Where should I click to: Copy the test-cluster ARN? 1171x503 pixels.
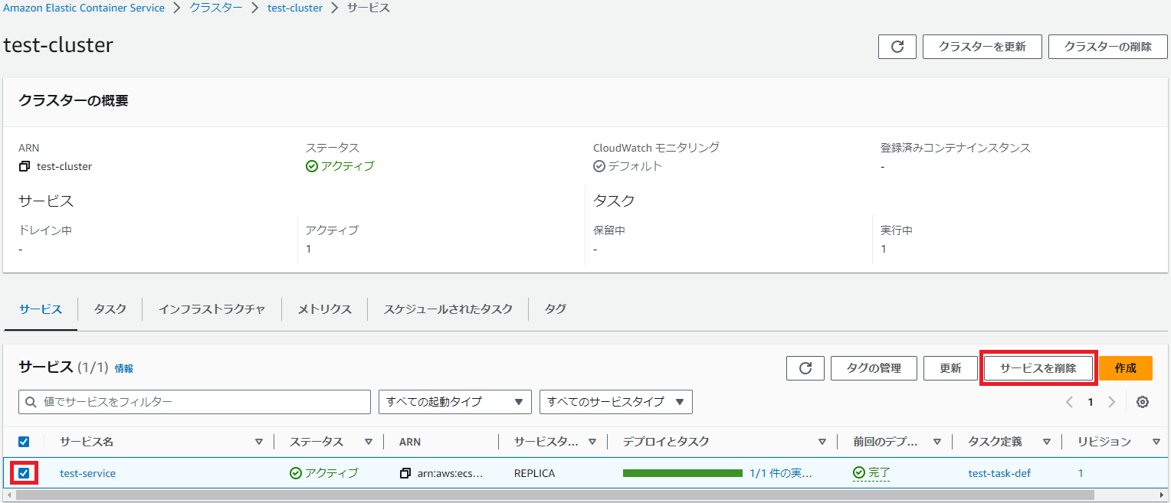coord(25,166)
